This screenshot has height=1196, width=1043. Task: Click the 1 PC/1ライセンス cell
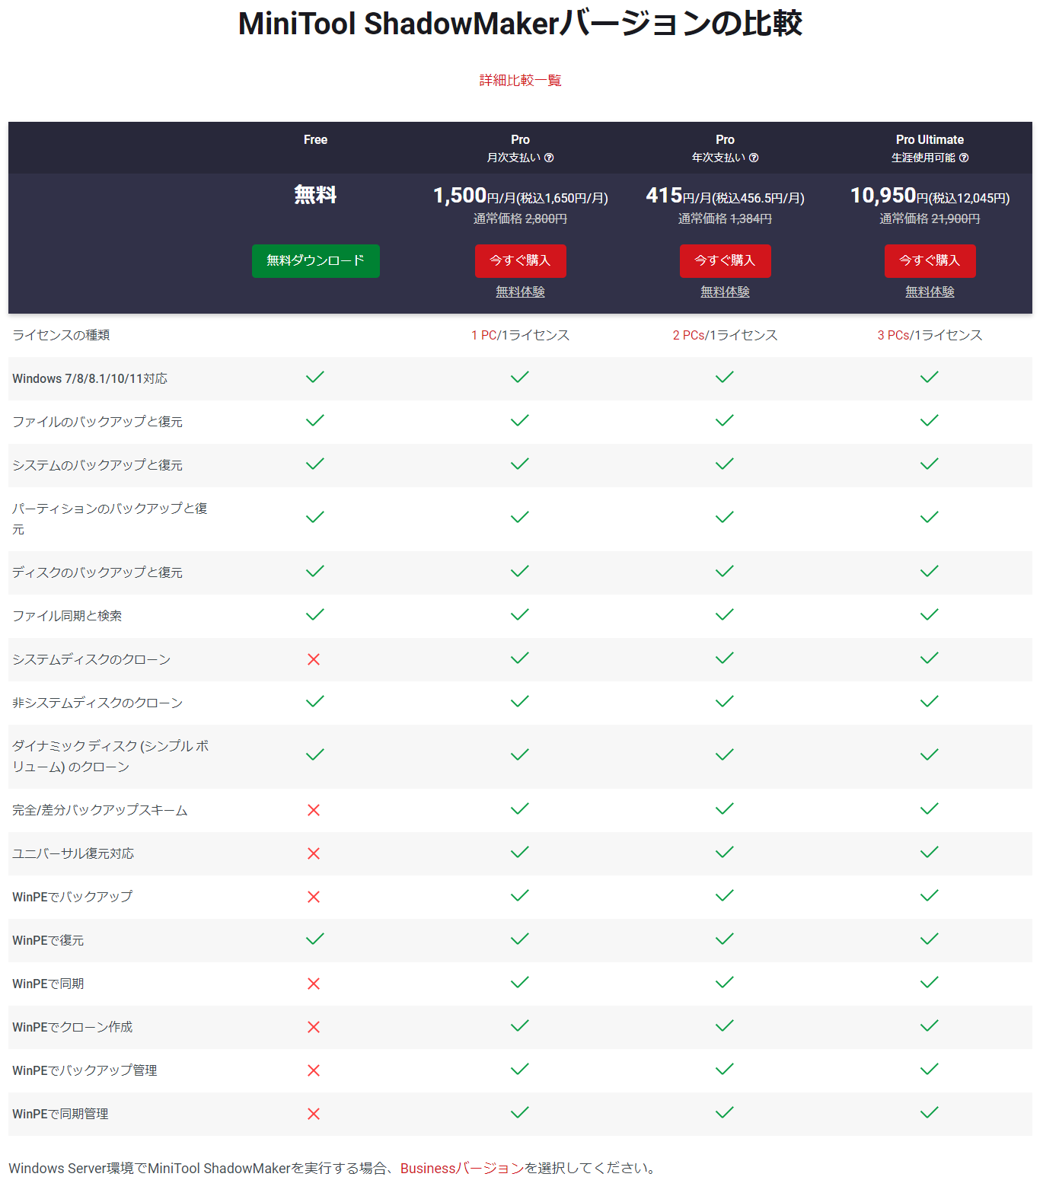point(520,335)
